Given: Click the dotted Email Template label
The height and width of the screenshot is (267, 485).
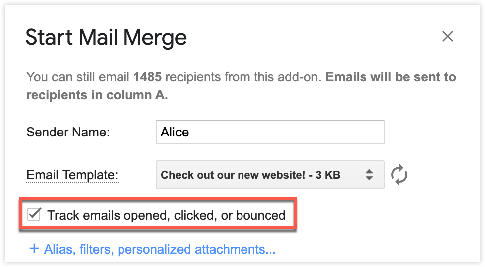Looking at the screenshot, I should (72, 175).
